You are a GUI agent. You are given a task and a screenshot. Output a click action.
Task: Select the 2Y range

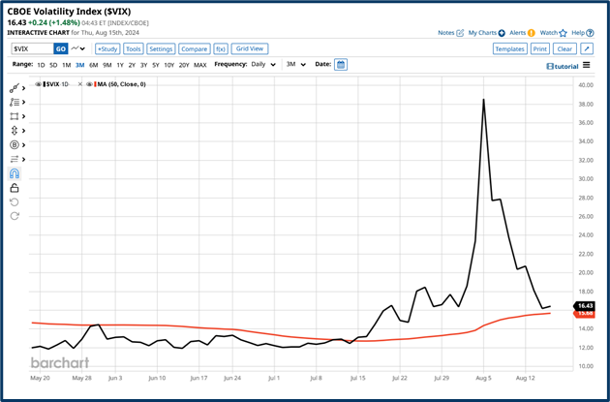[x=132, y=65]
